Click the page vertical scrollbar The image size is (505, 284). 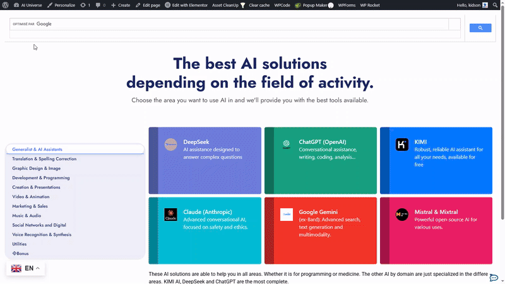(502, 113)
